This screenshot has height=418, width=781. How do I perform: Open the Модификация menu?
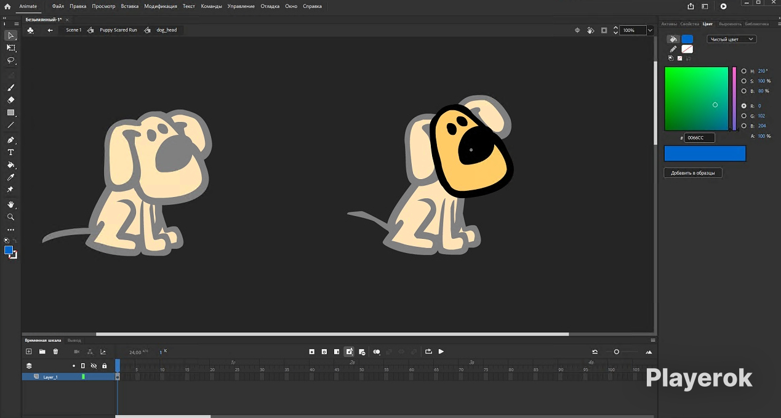tap(161, 6)
